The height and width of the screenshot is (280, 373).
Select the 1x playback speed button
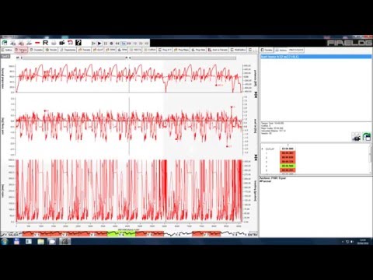click(124, 44)
